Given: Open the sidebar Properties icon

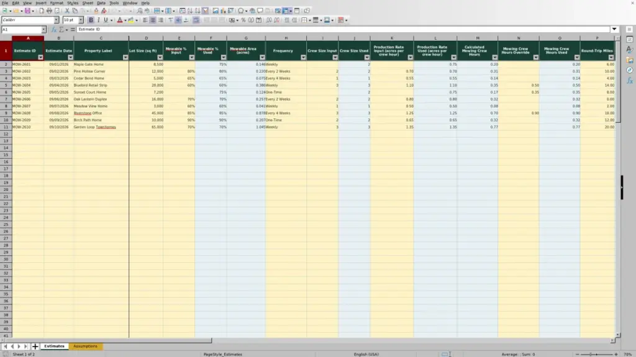Looking at the screenshot, I should [630, 39].
